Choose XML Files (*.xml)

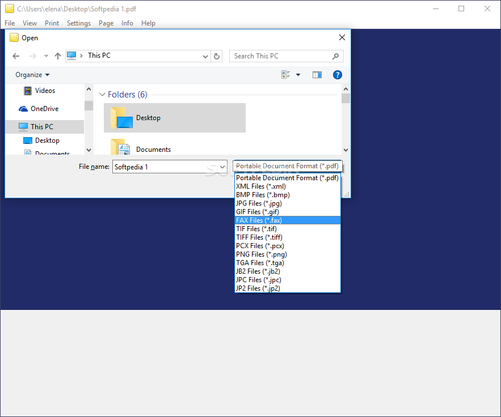click(288, 186)
